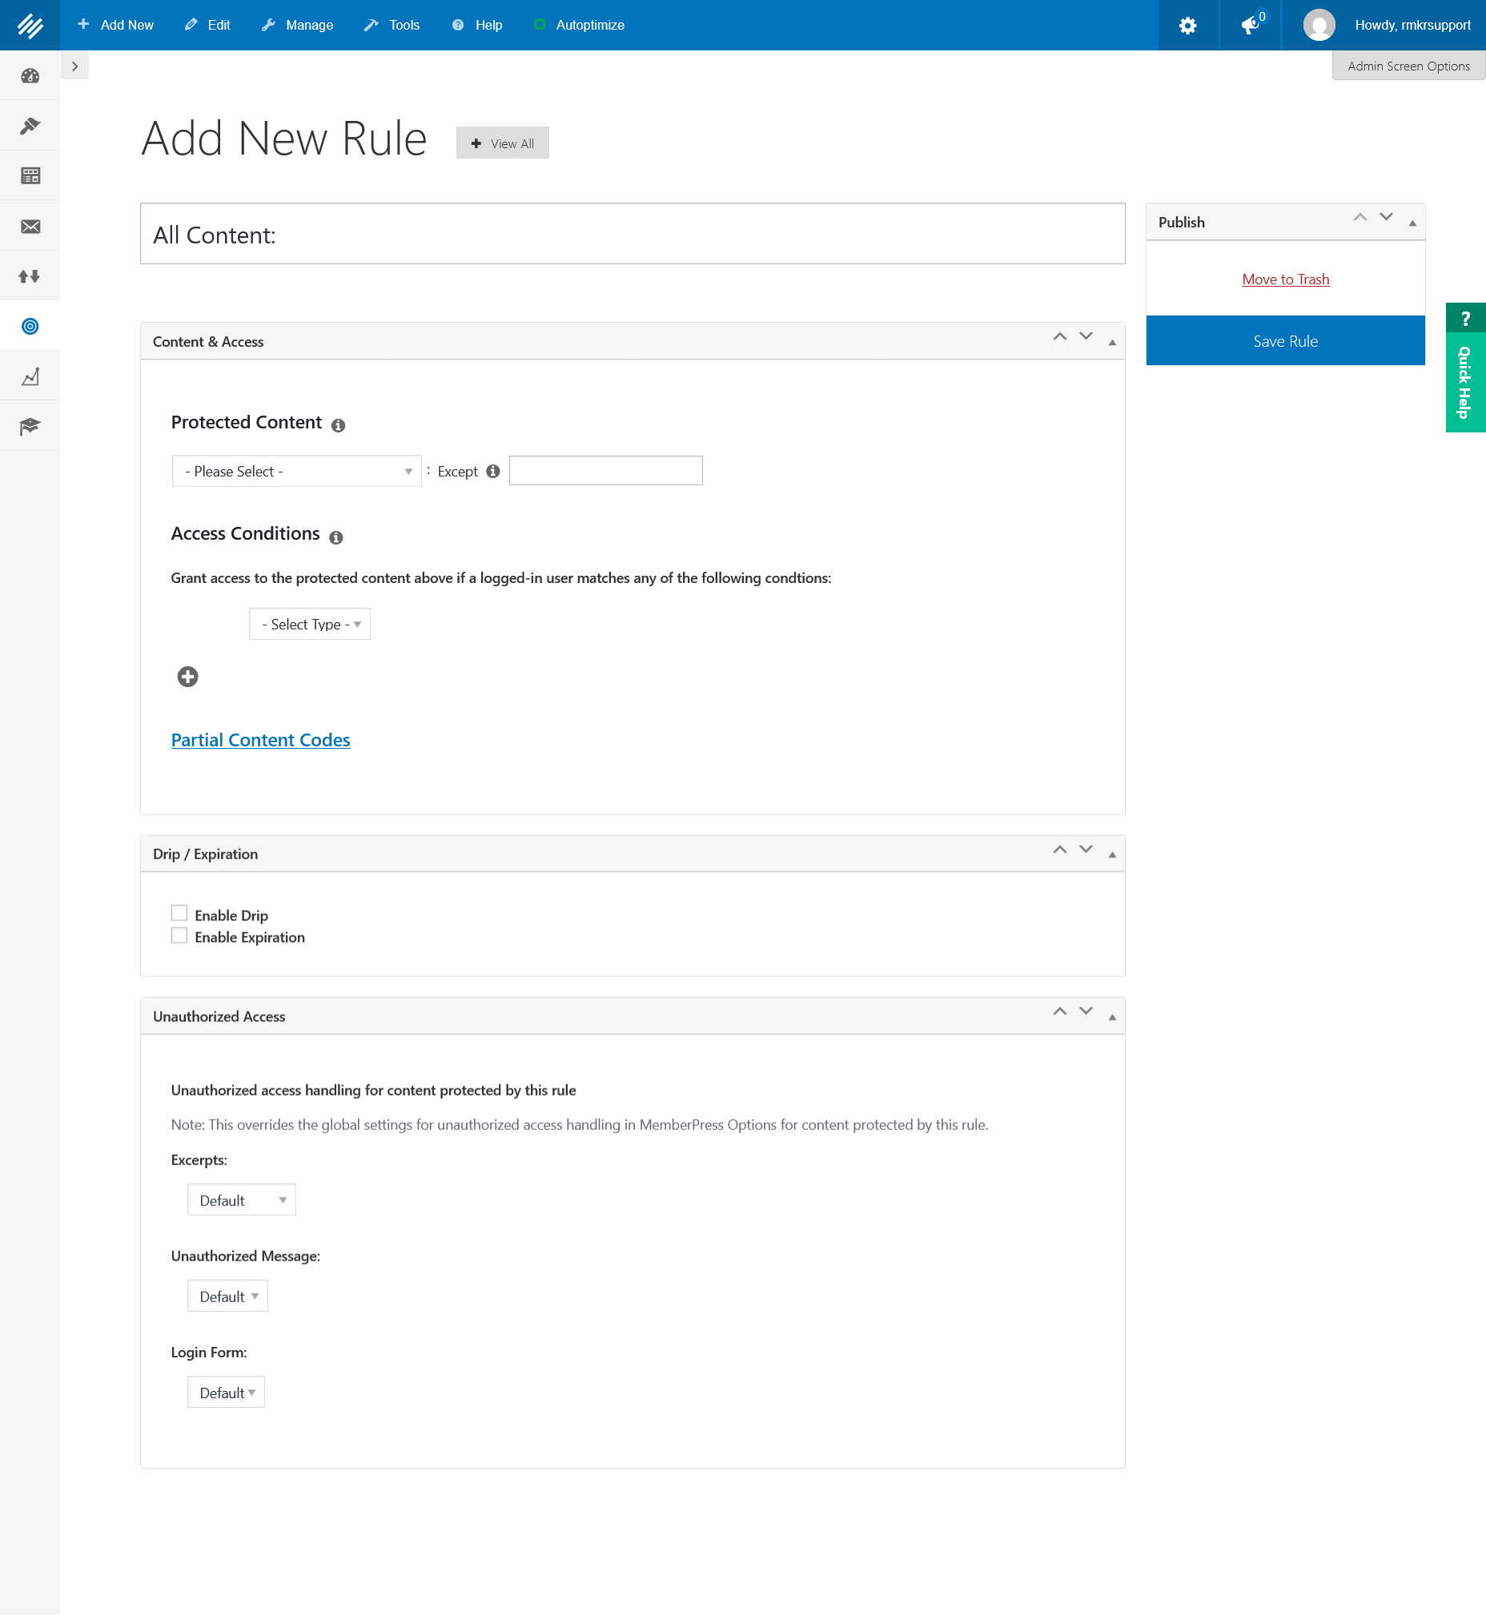The image size is (1486, 1616).
Task: Click the Save Rule button
Action: [x=1284, y=341]
